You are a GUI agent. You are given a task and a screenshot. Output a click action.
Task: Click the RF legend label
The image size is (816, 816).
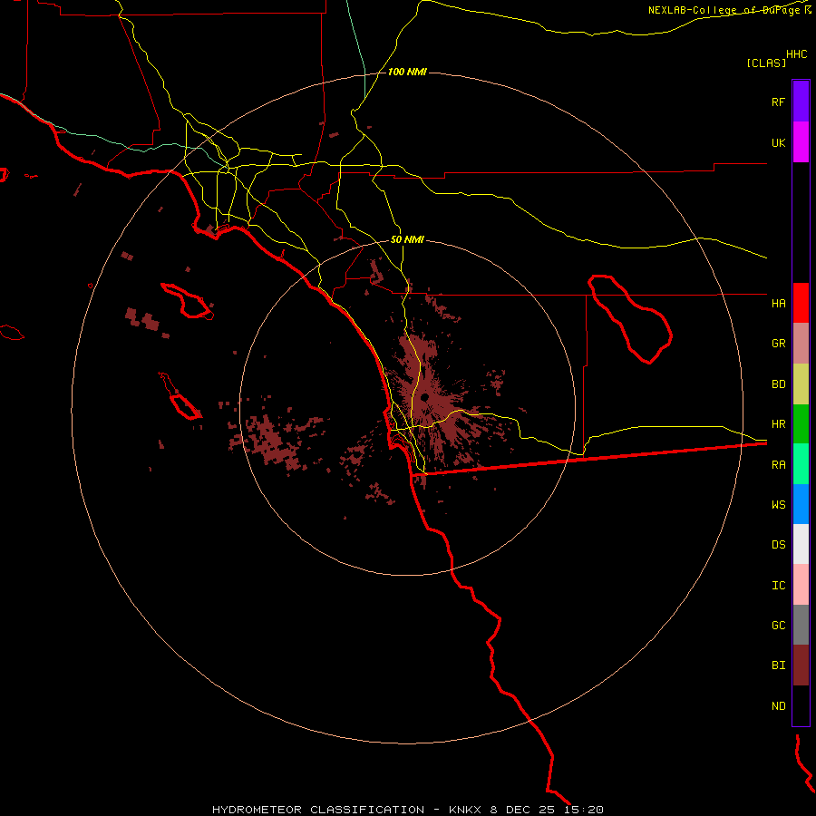point(778,102)
